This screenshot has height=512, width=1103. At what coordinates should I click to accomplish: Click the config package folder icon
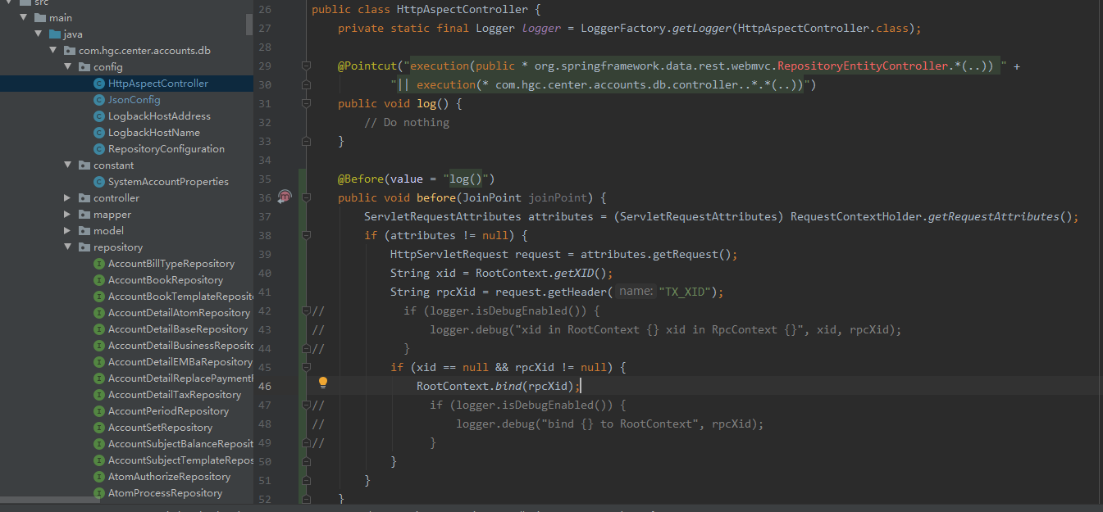pyautogui.click(x=84, y=67)
